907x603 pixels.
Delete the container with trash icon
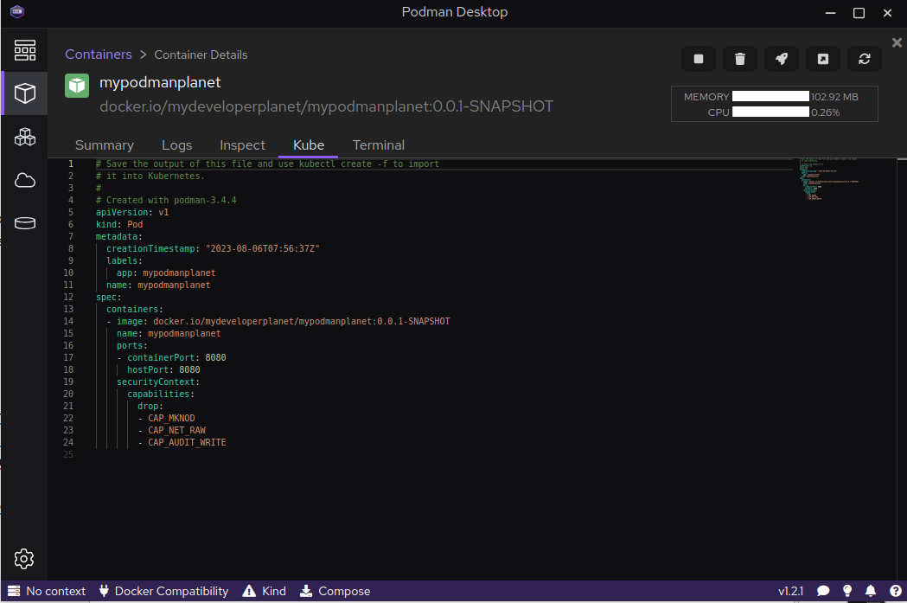click(x=740, y=59)
